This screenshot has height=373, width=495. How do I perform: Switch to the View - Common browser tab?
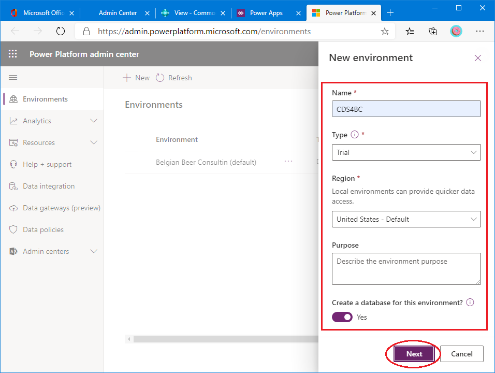pos(193,13)
